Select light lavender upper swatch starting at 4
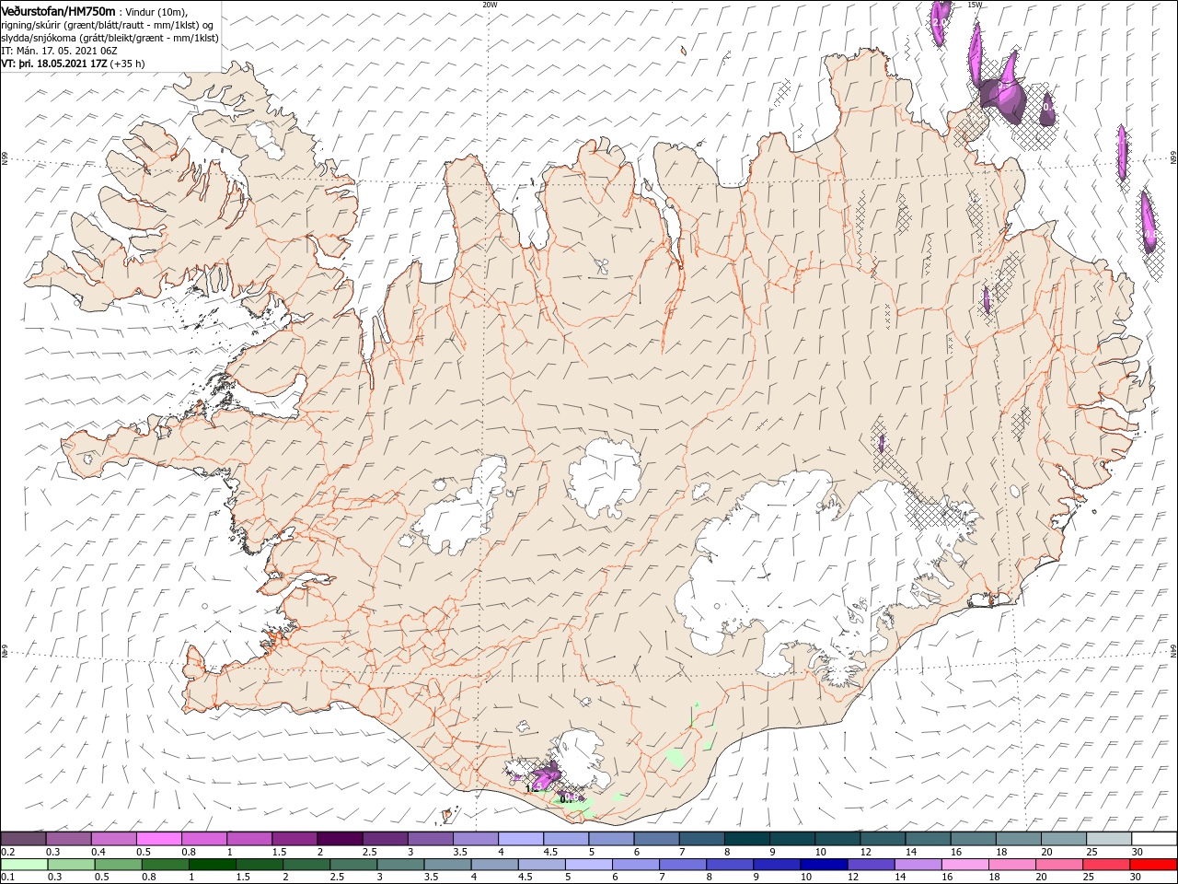The width and height of the screenshot is (1178, 884). (521, 839)
